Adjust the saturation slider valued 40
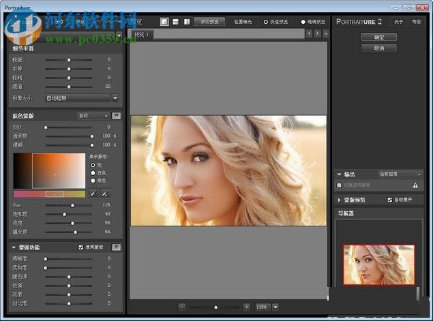The image size is (433, 321). coord(64,214)
